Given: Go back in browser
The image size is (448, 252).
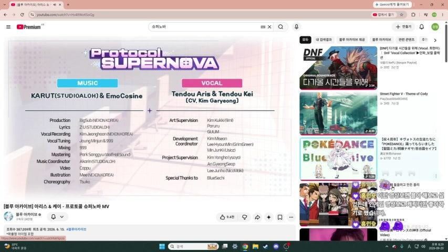Looking at the screenshot, I should pyautogui.click(x=5, y=15).
